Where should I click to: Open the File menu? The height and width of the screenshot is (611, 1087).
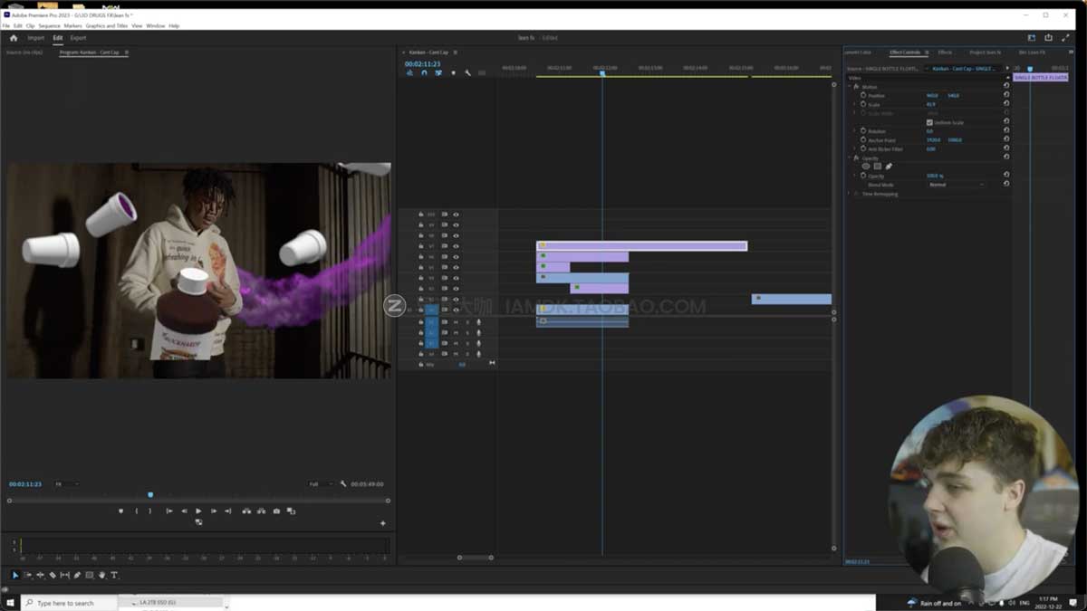click(6, 25)
